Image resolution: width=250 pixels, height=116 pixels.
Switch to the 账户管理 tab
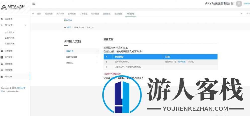point(95,14)
